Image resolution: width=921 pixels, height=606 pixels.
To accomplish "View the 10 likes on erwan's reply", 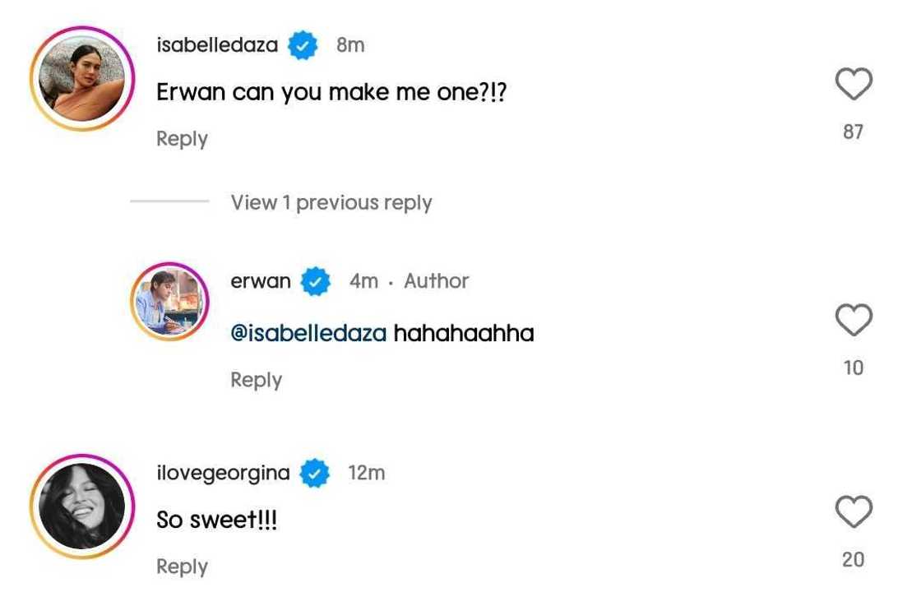I will [x=853, y=368].
